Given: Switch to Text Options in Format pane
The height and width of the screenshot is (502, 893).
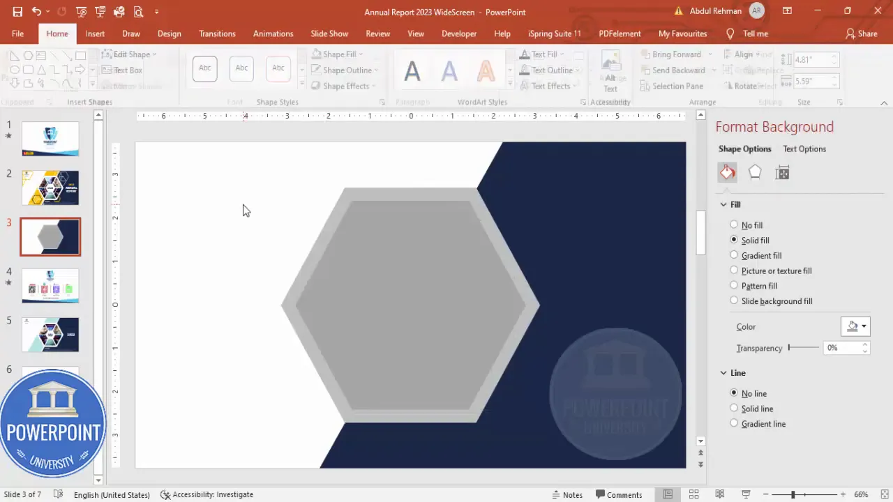Looking at the screenshot, I should click(804, 149).
